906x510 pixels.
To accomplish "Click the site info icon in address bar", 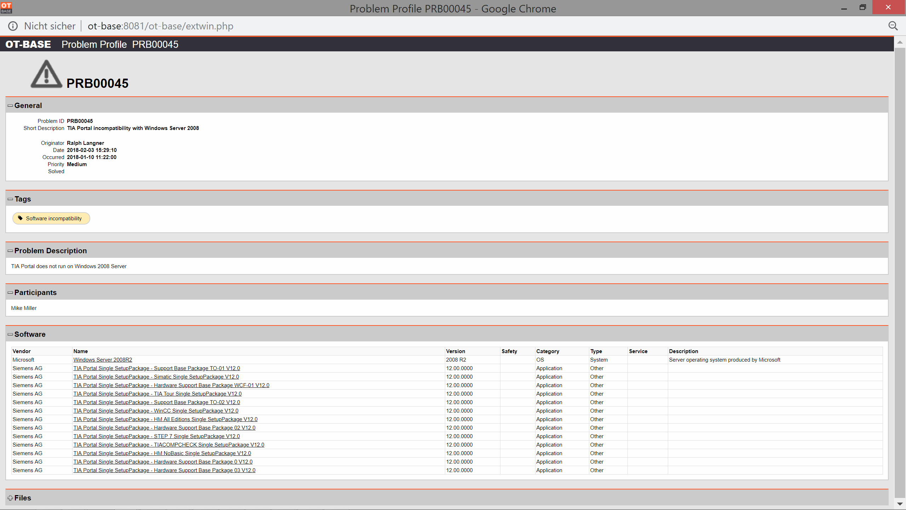I will coord(13,26).
